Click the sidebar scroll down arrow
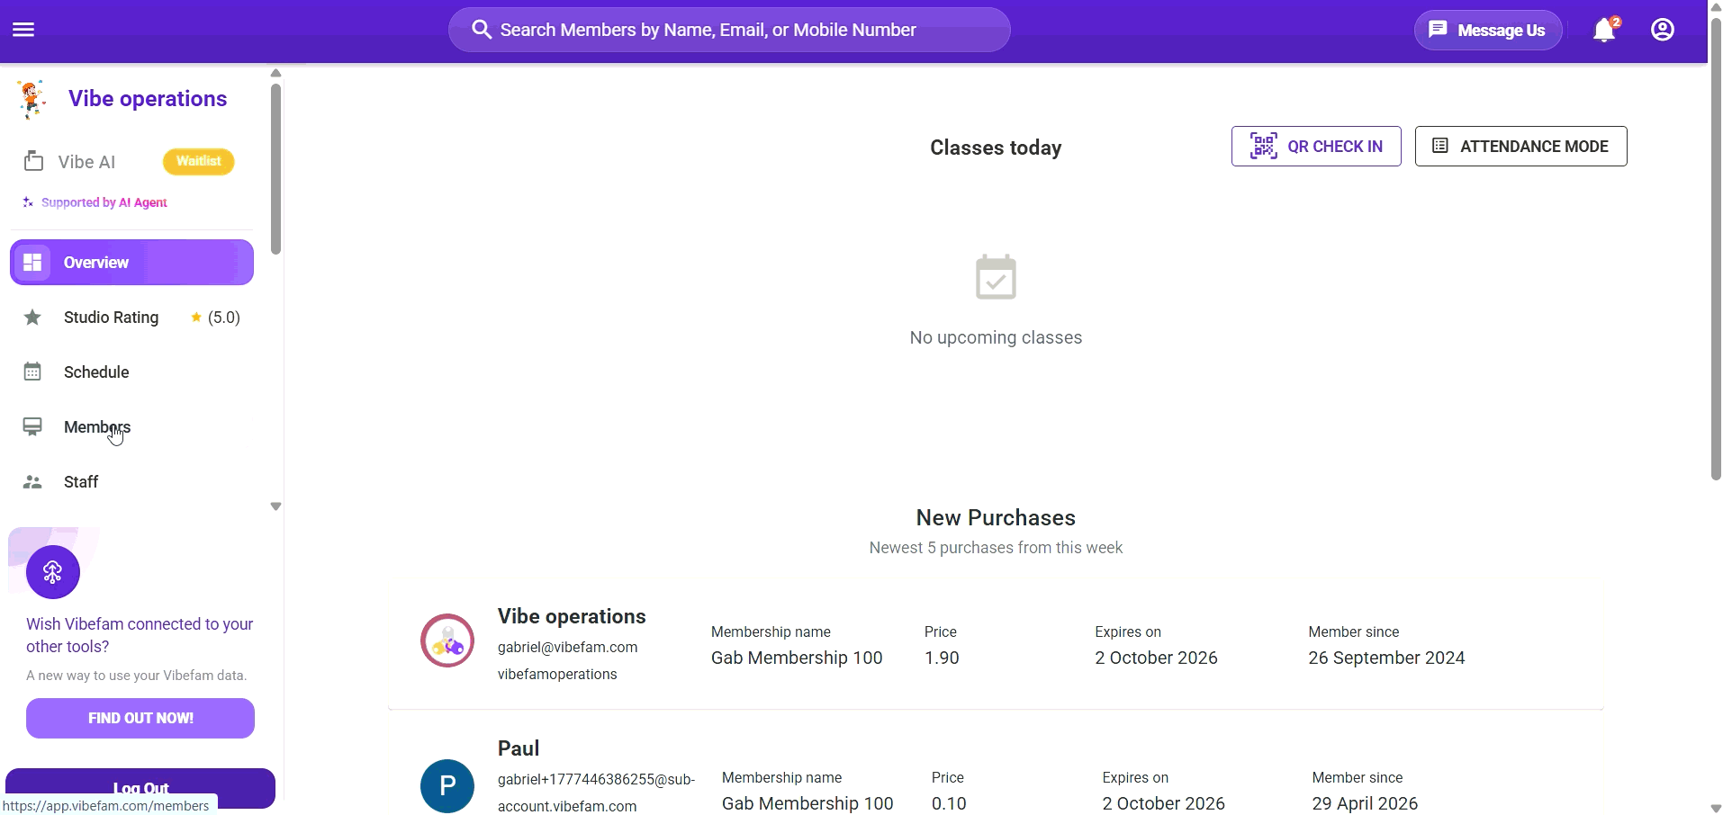The width and height of the screenshot is (1723, 815). pyautogui.click(x=275, y=506)
